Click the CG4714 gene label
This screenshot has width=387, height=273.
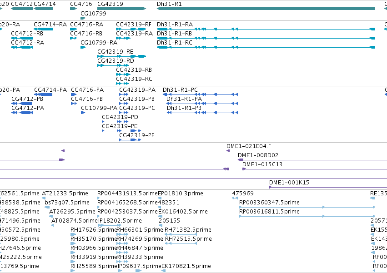click(45, 4)
